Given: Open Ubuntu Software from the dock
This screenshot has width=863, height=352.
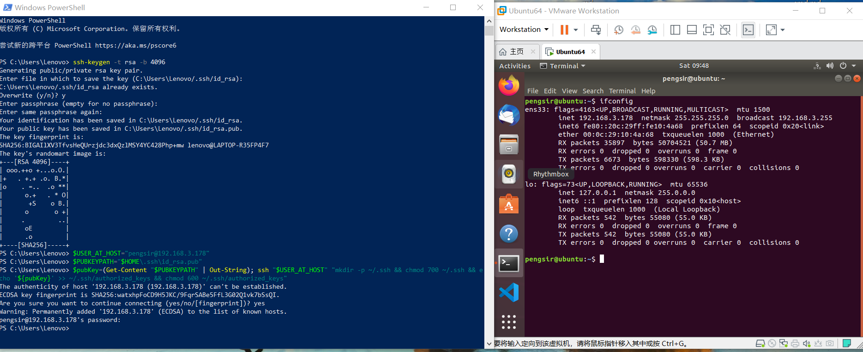Looking at the screenshot, I should point(509,204).
